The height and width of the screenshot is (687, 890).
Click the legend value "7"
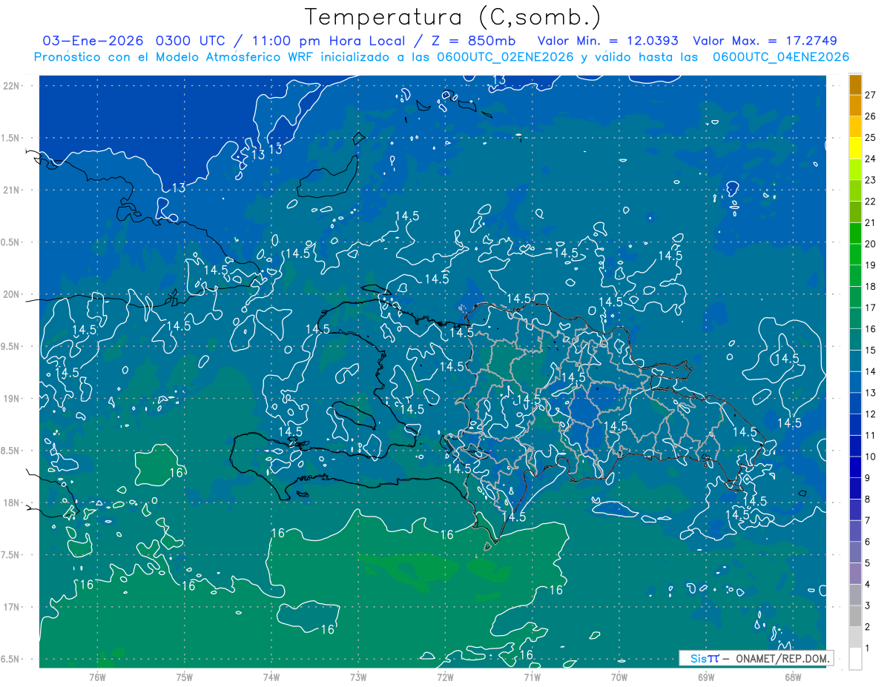pyautogui.click(x=869, y=520)
